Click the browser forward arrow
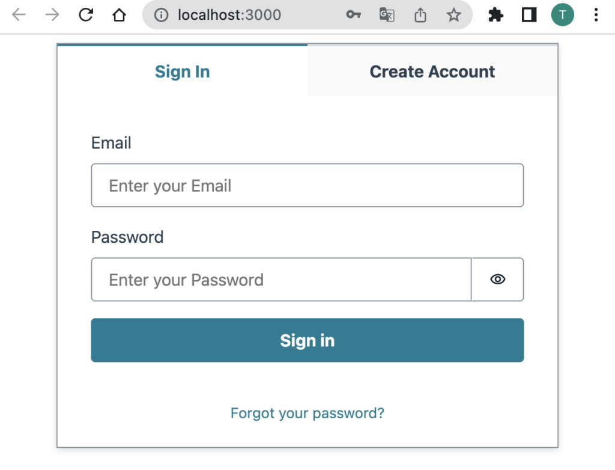The width and height of the screenshot is (615, 470). point(52,15)
